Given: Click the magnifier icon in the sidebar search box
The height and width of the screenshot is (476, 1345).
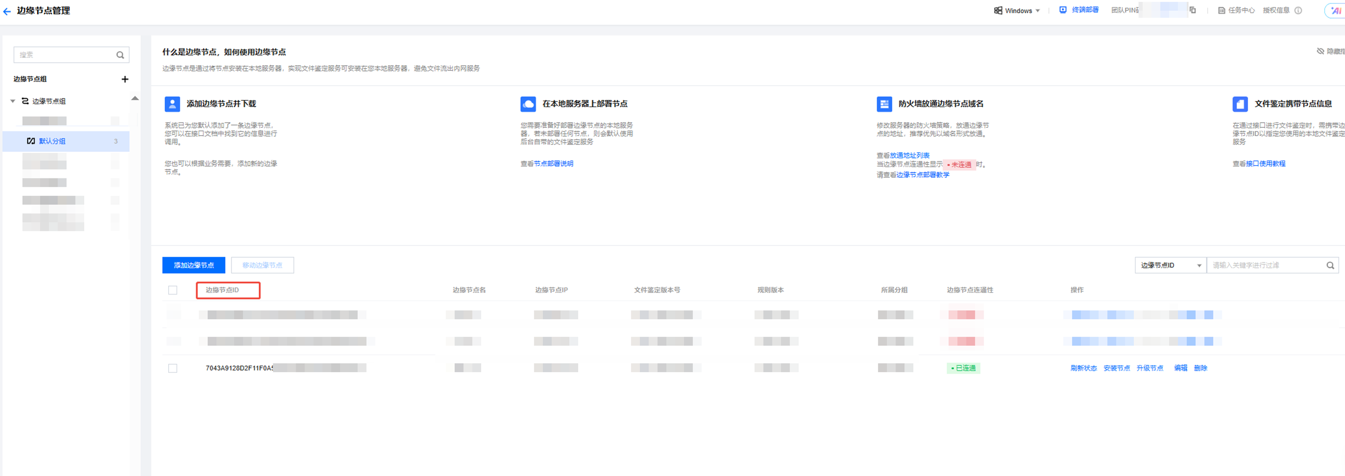Looking at the screenshot, I should coord(120,55).
